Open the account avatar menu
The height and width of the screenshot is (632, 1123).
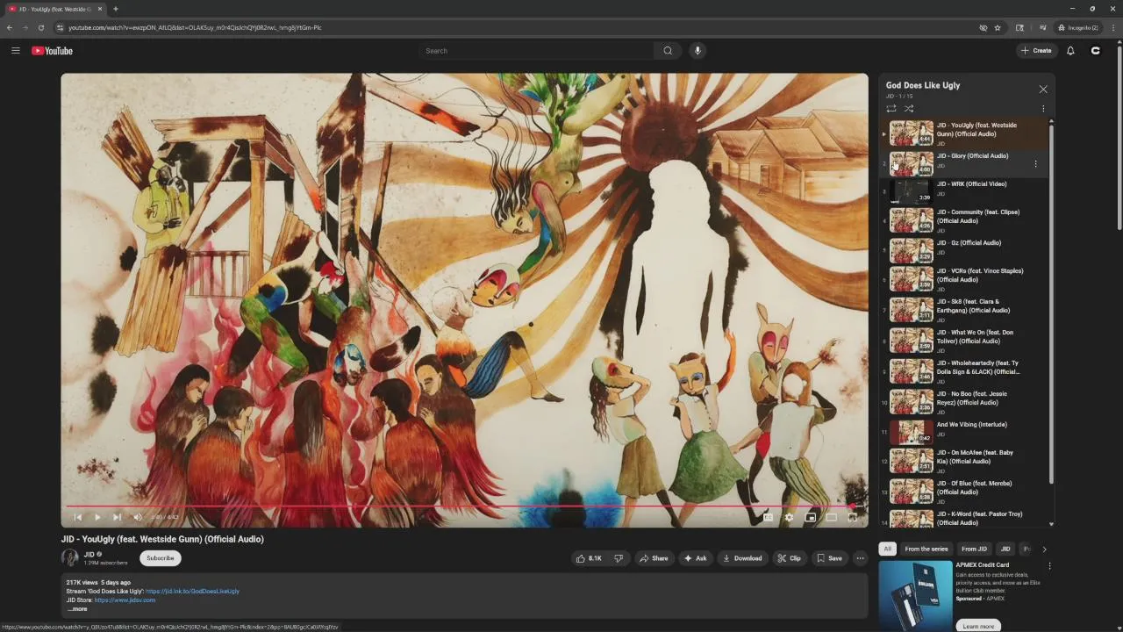pyautogui.click(x=1095, y=51)
